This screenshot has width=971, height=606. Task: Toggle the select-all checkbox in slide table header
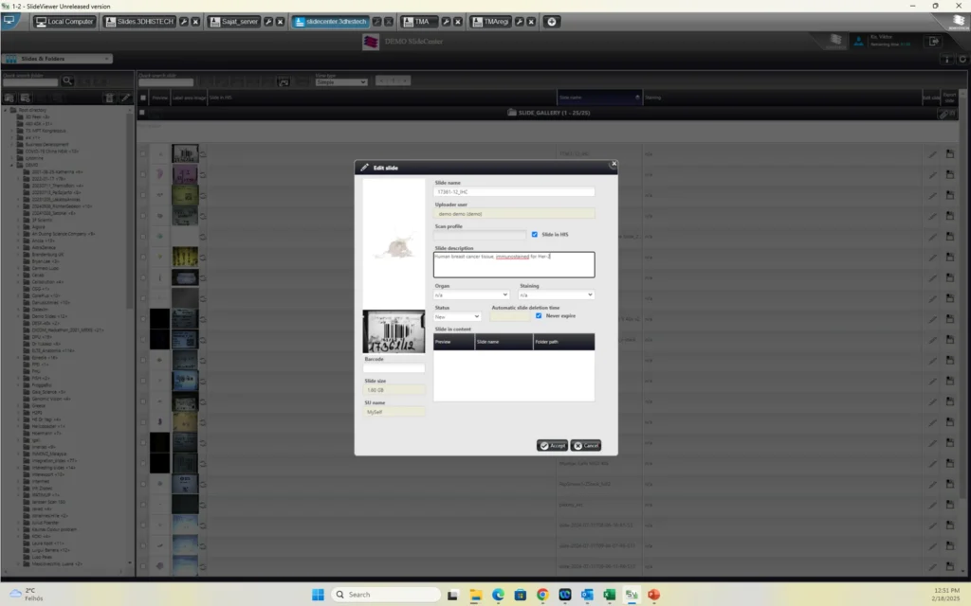coord(143,98)
